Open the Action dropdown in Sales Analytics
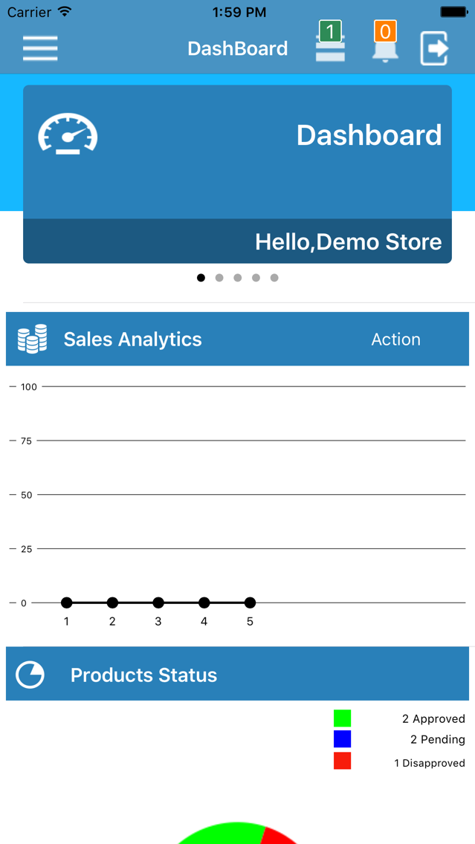The height and width of the screenshot is (844, 475). 395,339
